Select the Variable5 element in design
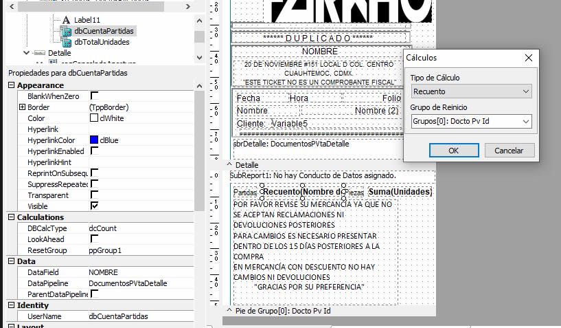Viewport: 561px width, 328px height. pos(290,124)
